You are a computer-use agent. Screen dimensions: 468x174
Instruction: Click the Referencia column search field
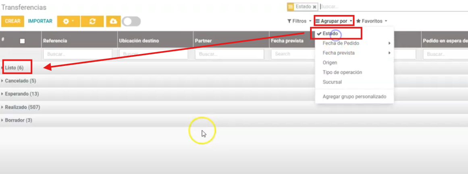coord(77,54)
